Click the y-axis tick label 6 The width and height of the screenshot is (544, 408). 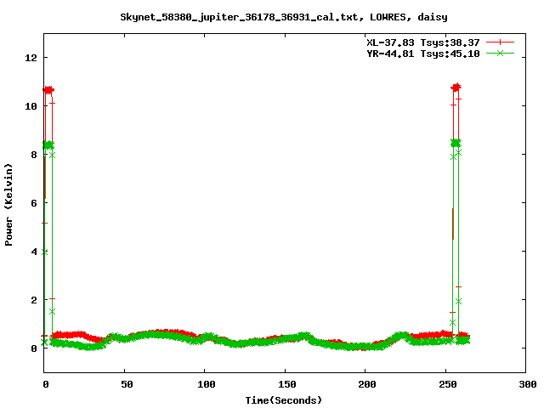coord(34,203)
